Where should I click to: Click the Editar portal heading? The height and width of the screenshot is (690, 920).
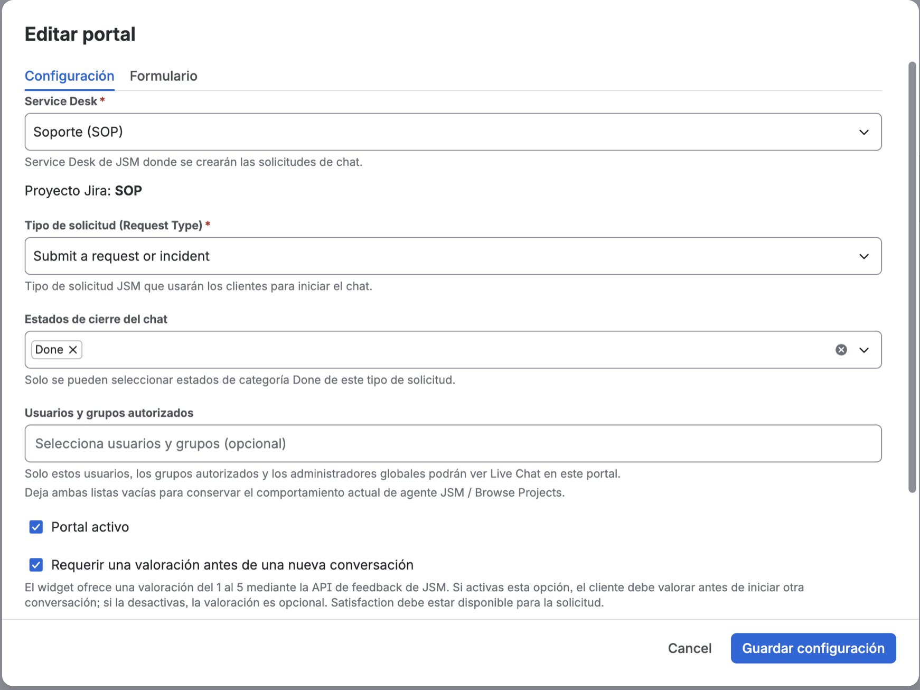point(80,34)
